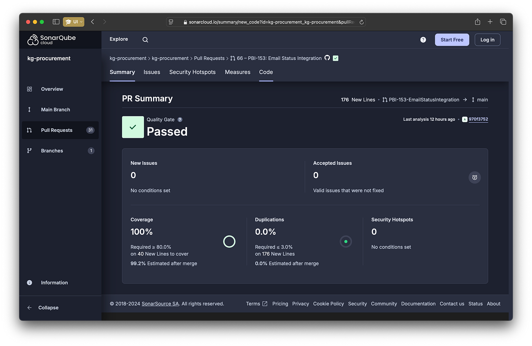Click the 66 – PBI-153 pull request breadcrumb title

pyautogui.click(x=279, y=58)
